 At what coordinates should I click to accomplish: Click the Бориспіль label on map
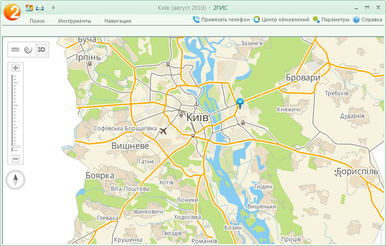tap(357, 171)
